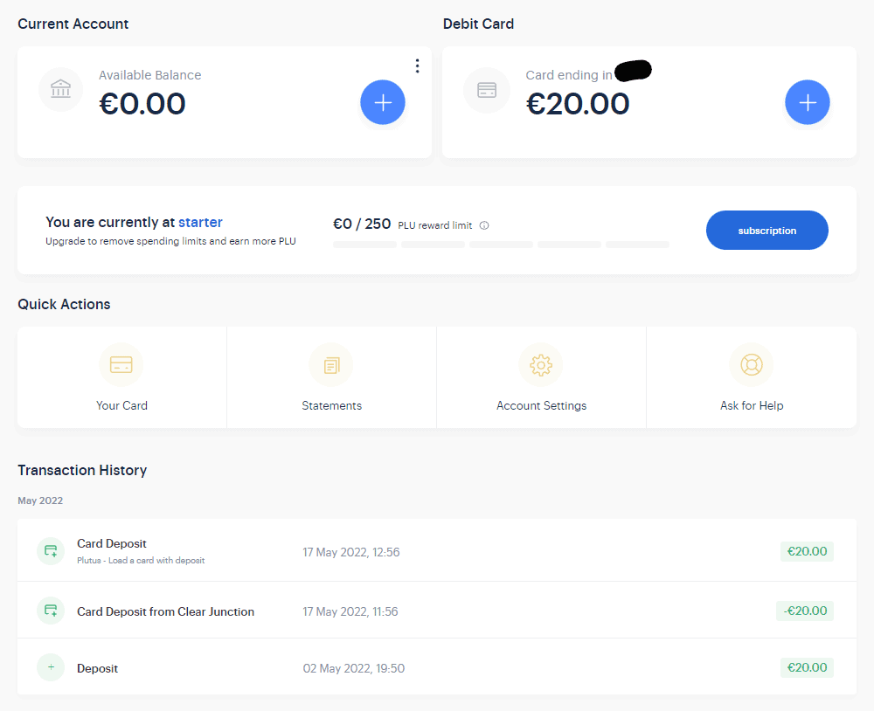Open Your Card quick action
This screenshot has height=711, width=874.
[x=121, y=378]
